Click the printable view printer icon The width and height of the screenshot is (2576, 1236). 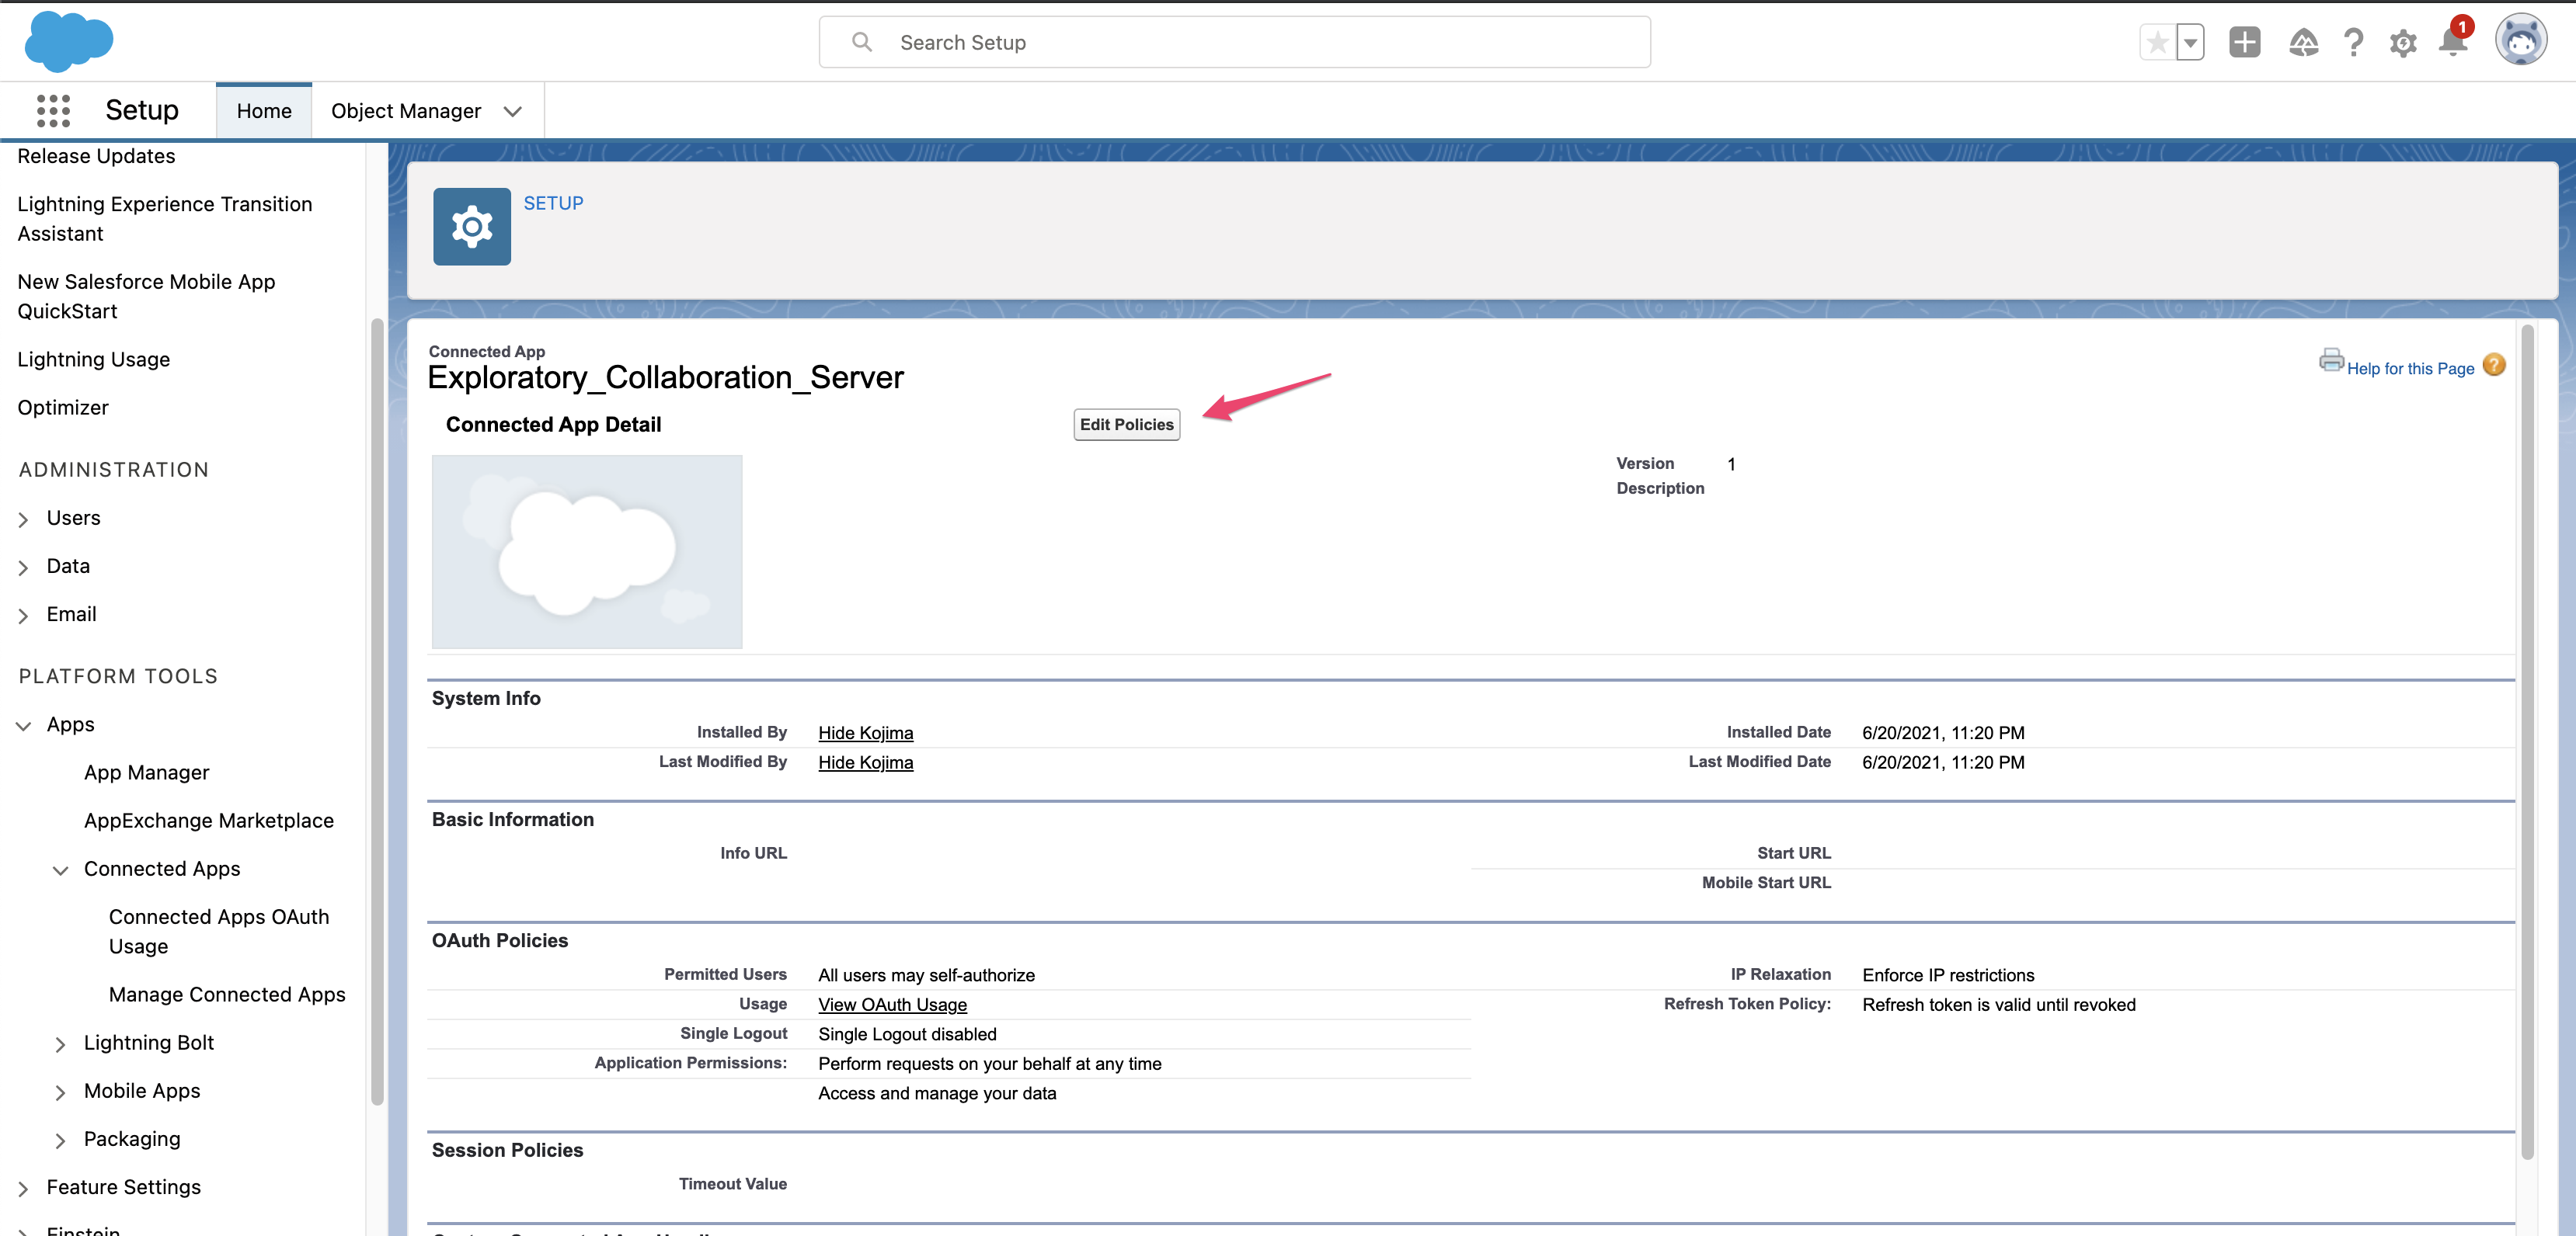(x=2331, y=359)
